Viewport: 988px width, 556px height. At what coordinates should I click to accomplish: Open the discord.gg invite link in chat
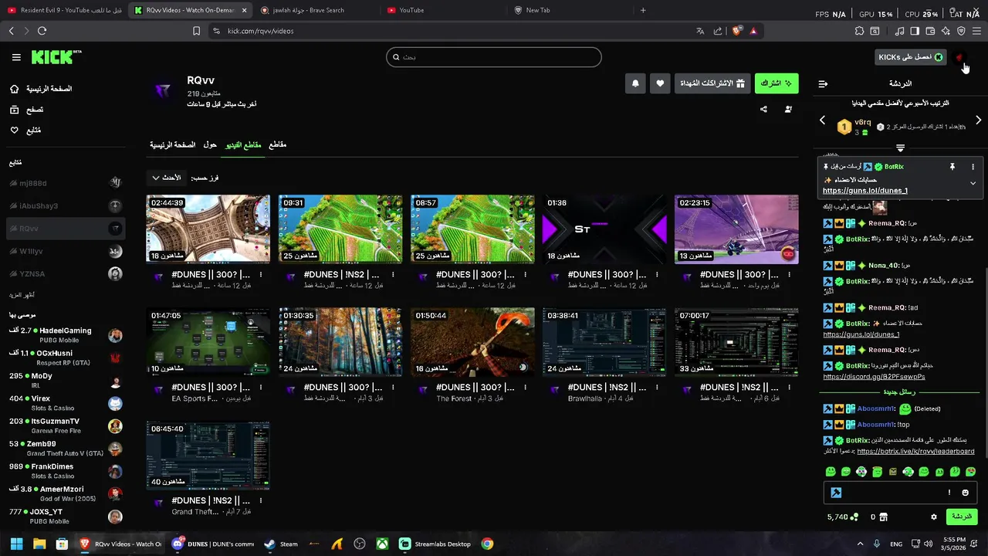pos(874,377)
